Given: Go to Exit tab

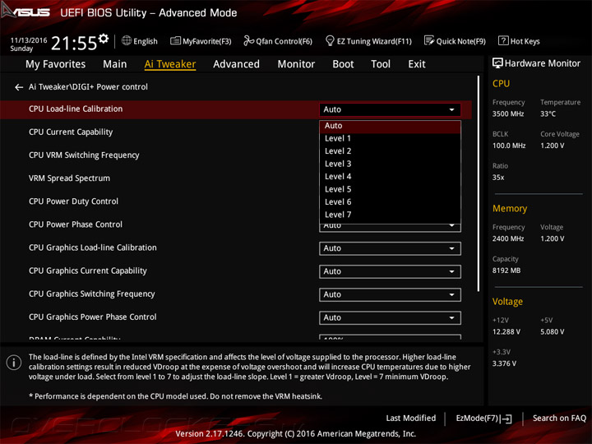Looking at the screenshot, I should tap(416, 64).
